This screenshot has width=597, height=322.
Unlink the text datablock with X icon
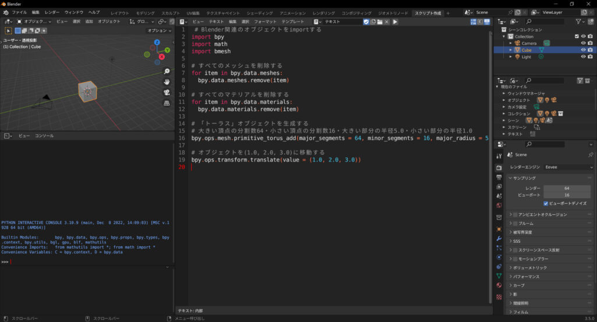point(387,22)
